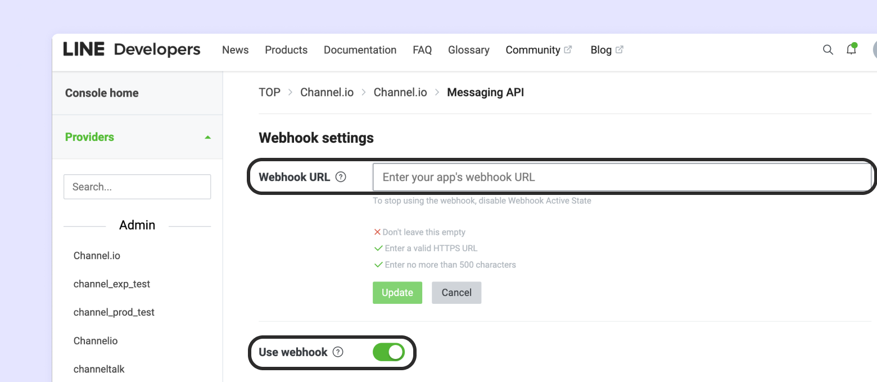The width and height of the screenshot is (877, 382).
Task: Open Blog external link
Action: [x=607, y=50]
